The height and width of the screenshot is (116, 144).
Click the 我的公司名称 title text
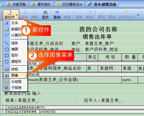click(98, 29)
